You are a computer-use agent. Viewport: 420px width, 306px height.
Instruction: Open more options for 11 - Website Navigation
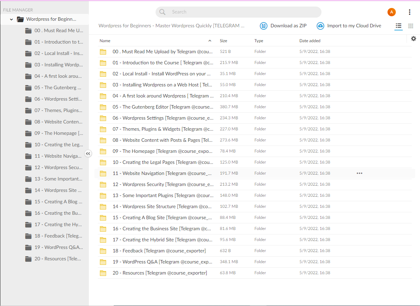[x=360, y=173]
